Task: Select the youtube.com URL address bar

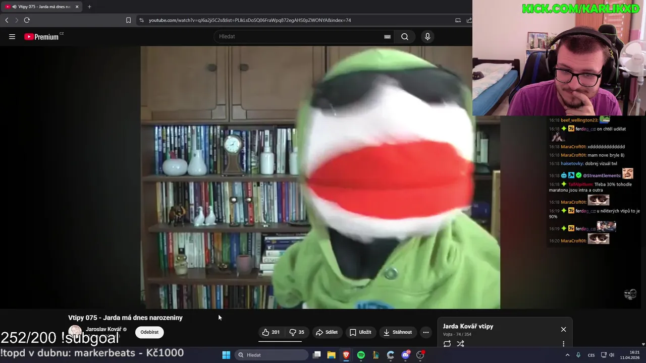Action: [249, 20]
